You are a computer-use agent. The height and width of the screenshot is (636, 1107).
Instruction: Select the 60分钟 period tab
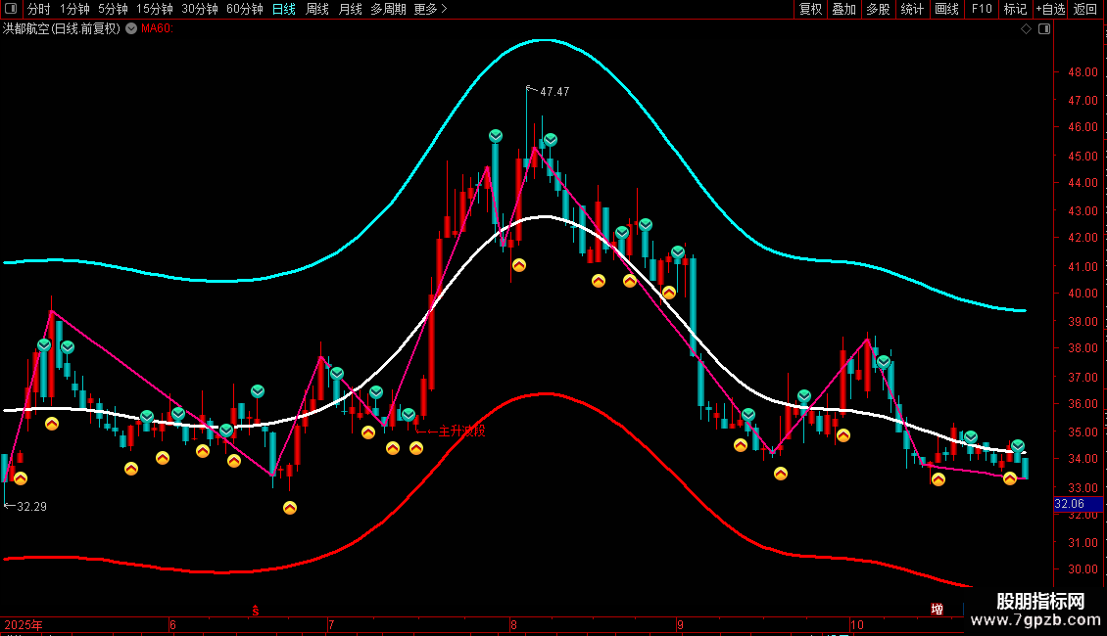point(244,9)
